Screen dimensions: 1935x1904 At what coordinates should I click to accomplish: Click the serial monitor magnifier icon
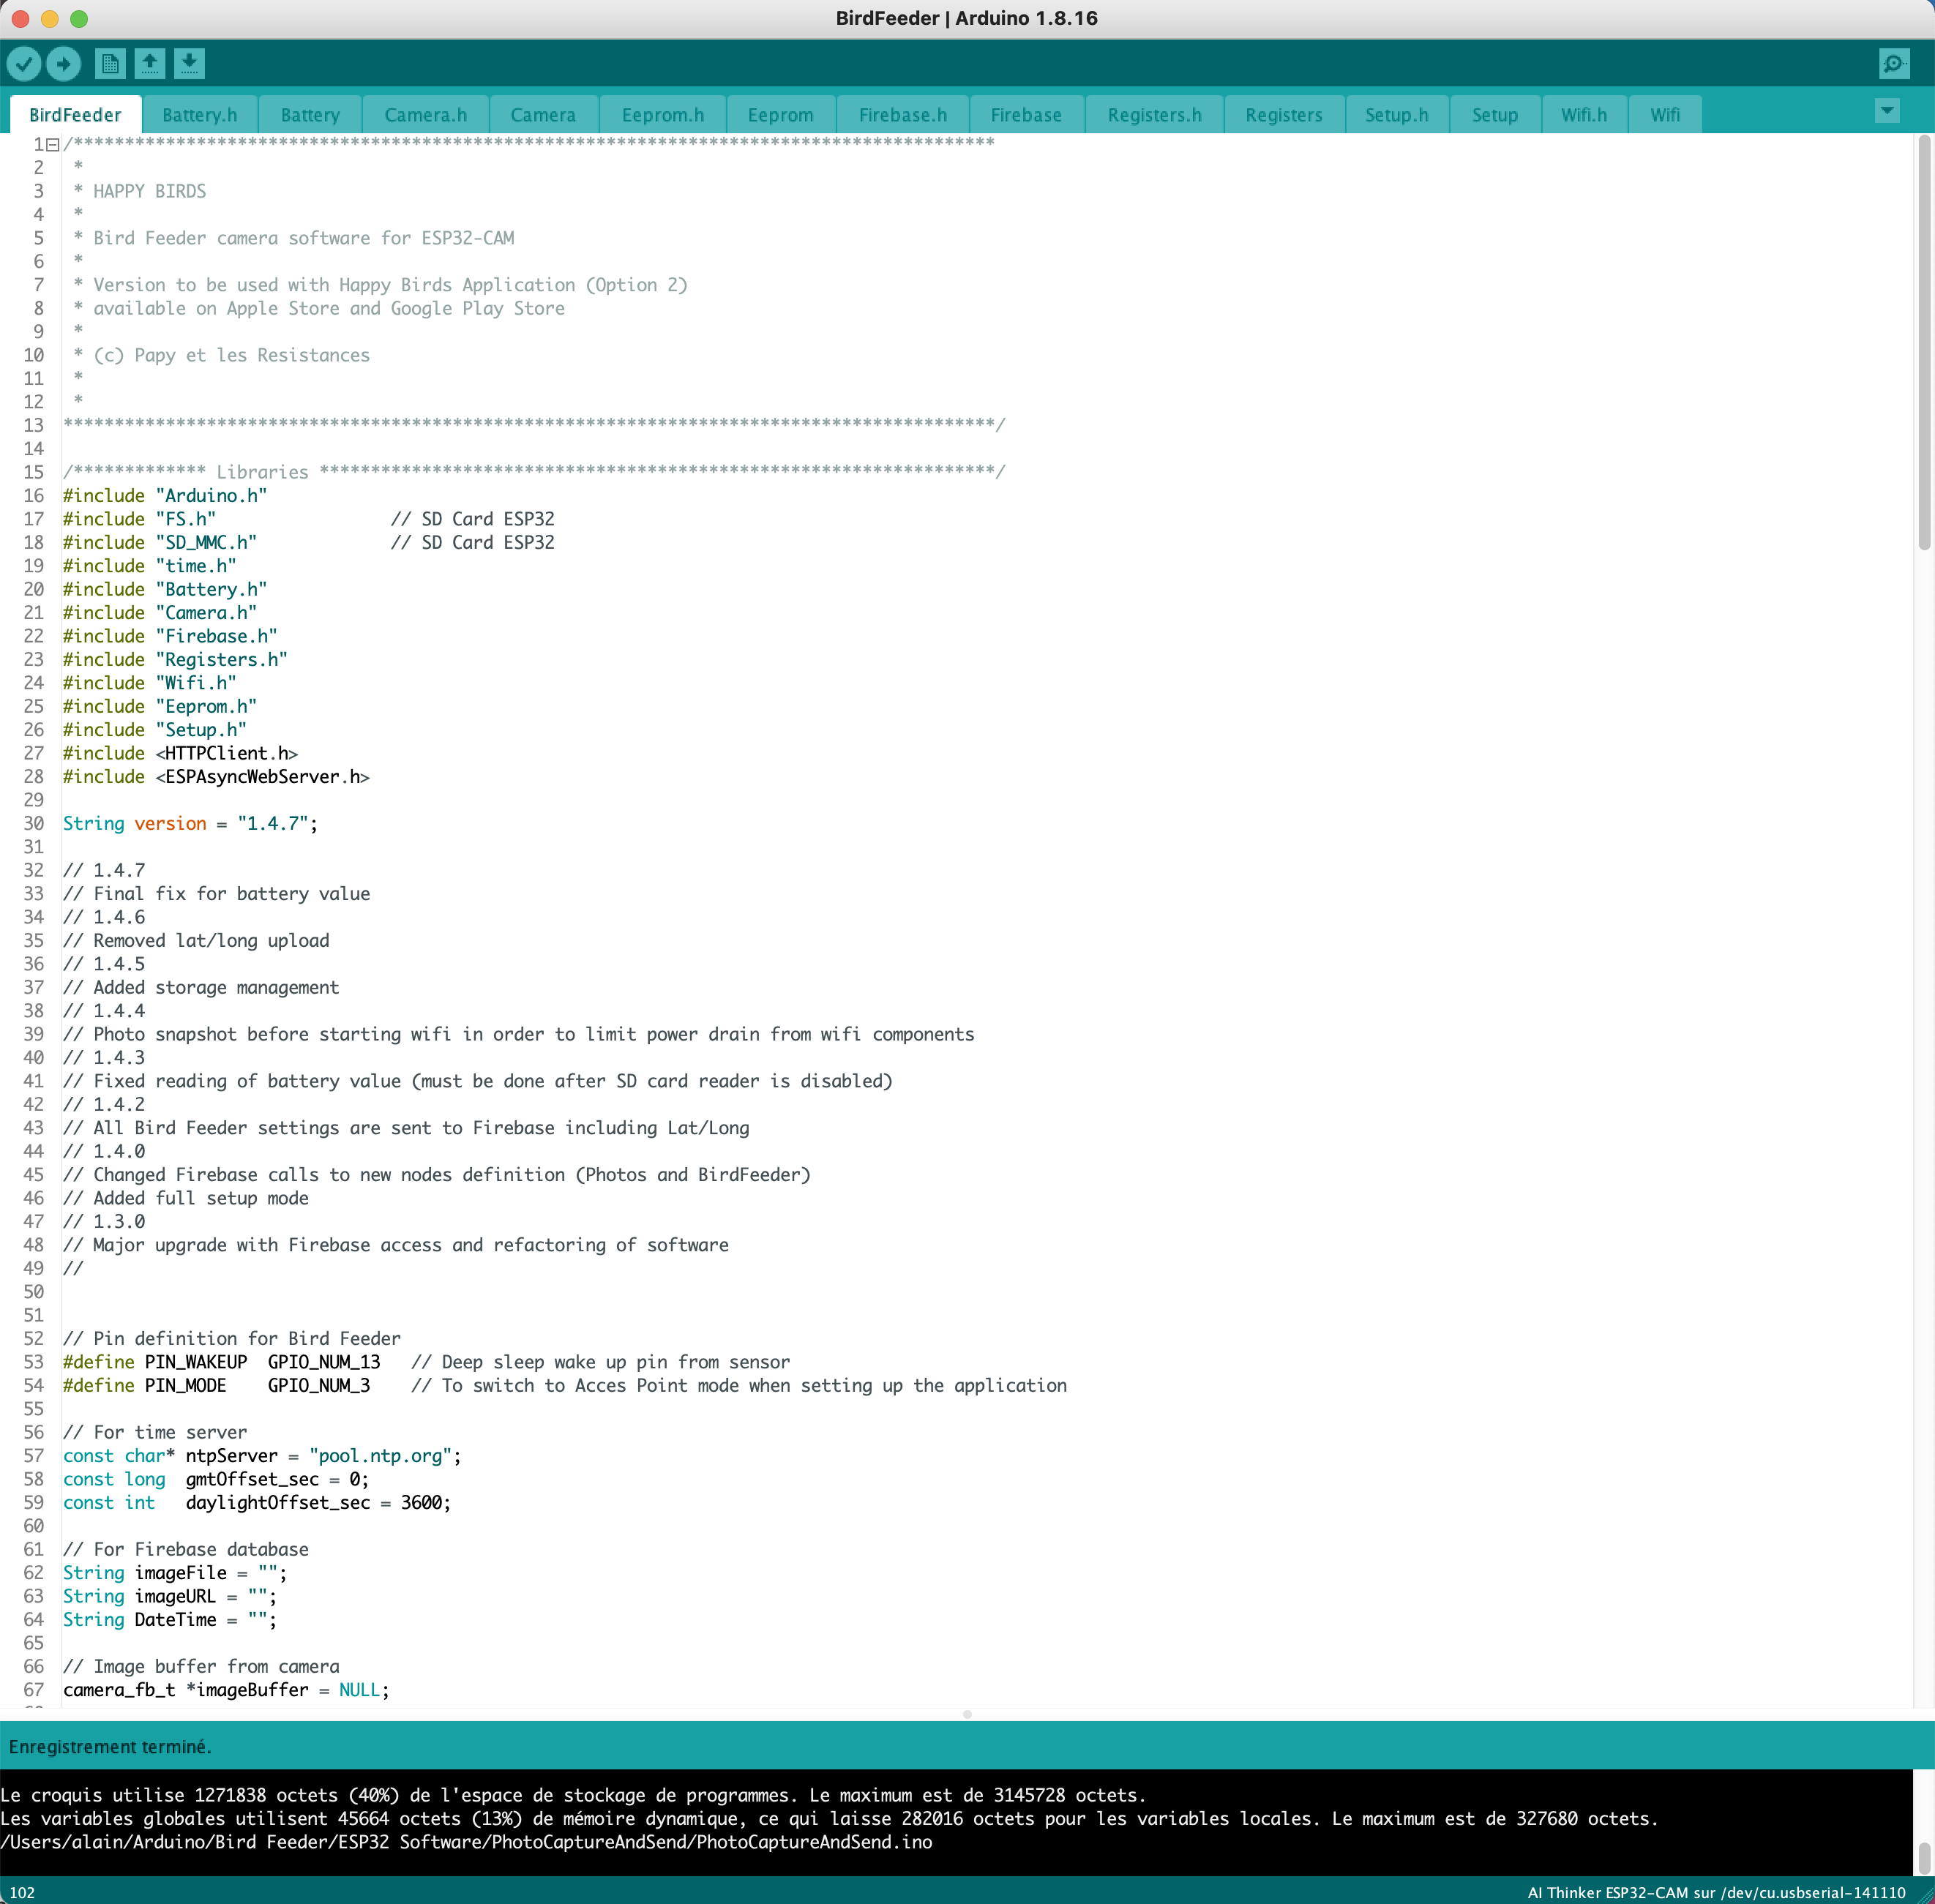point(1895,63)
